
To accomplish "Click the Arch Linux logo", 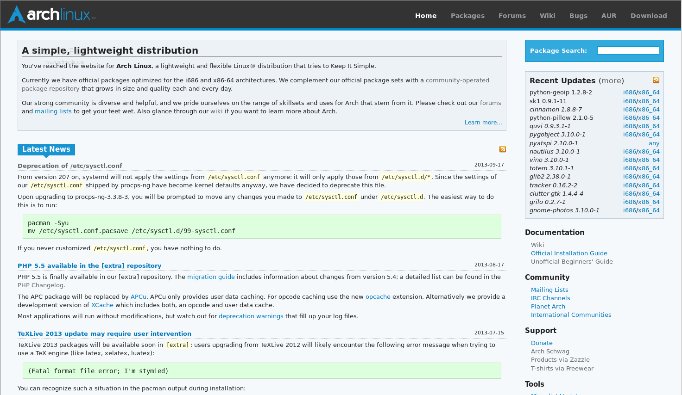I will coord(51,14).
